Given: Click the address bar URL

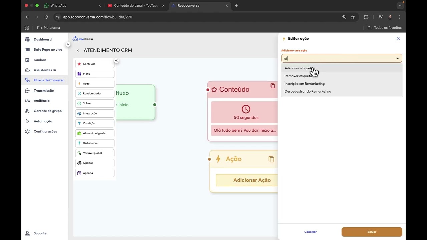Looking at the screenshot, I should click(98, 17).
